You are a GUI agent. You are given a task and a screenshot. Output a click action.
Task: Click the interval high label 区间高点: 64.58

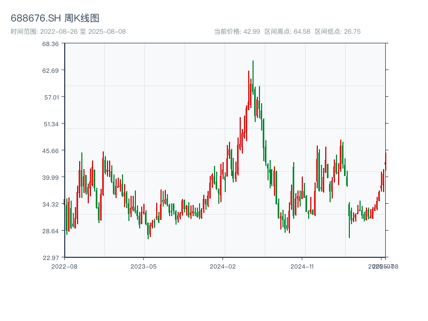287,32
